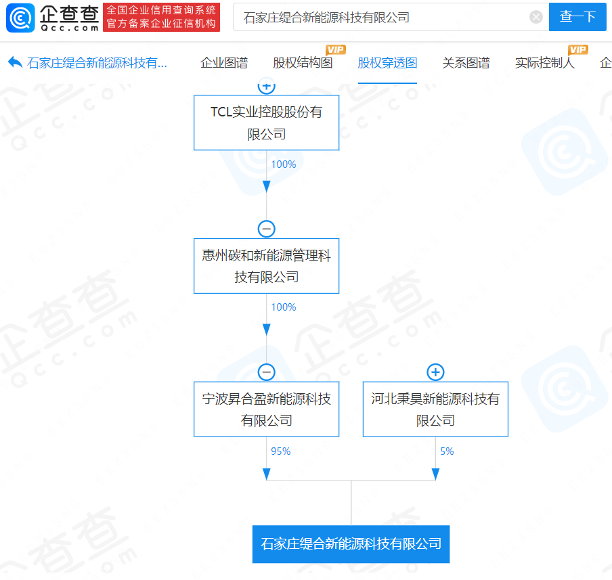Click the 查一下 search button
The image size is (612, 580).
(577, 17)
